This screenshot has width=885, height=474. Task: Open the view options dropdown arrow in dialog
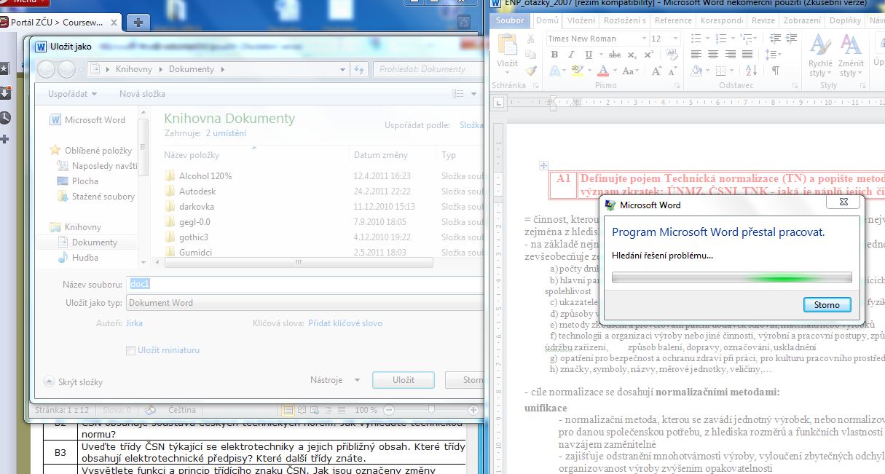point(473,94)
